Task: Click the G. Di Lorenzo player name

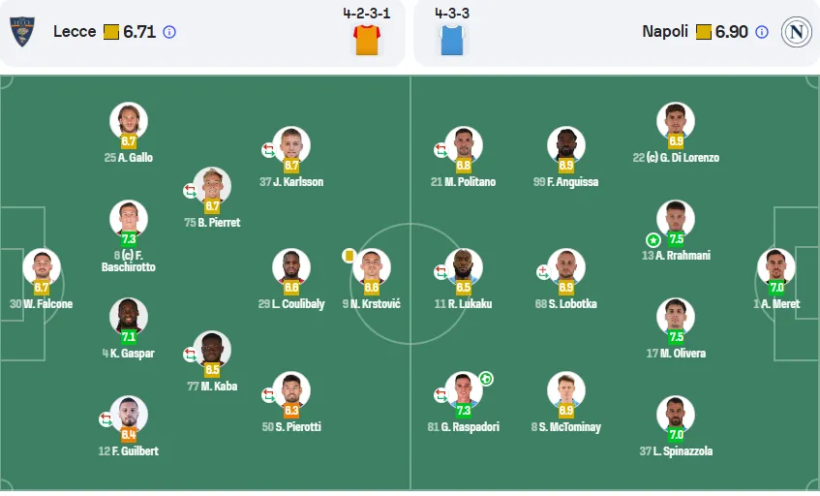Action: pos(689,158)
